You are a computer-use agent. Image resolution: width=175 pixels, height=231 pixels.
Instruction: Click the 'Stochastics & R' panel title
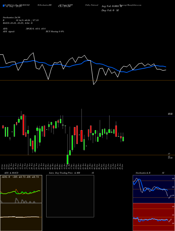pos(143,173)
